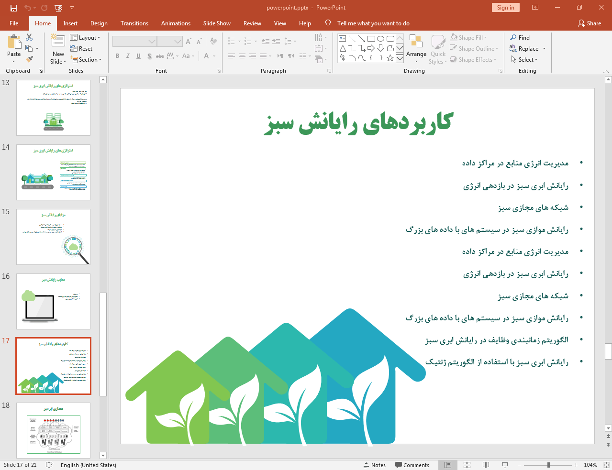Viewport: 612px width, 470px height.
Task: Open Comments from the status bar
Action: coord(412,465)
